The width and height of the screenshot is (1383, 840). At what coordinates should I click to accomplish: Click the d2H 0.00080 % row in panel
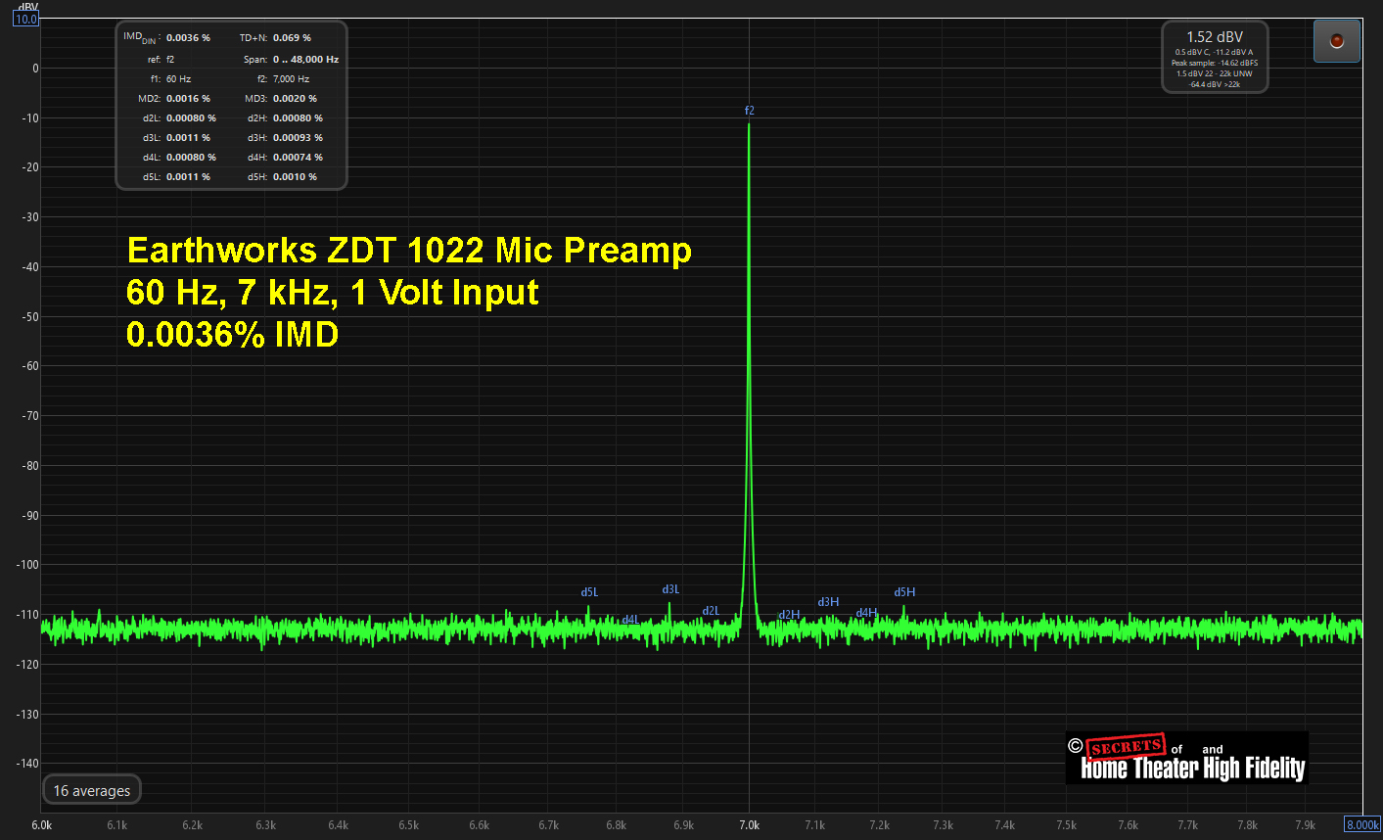[285, 117]
